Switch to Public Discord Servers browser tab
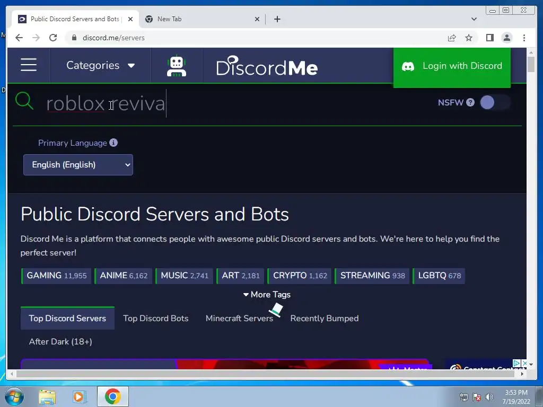This screenshot has height=407, width=543. [x=75, y=19]
